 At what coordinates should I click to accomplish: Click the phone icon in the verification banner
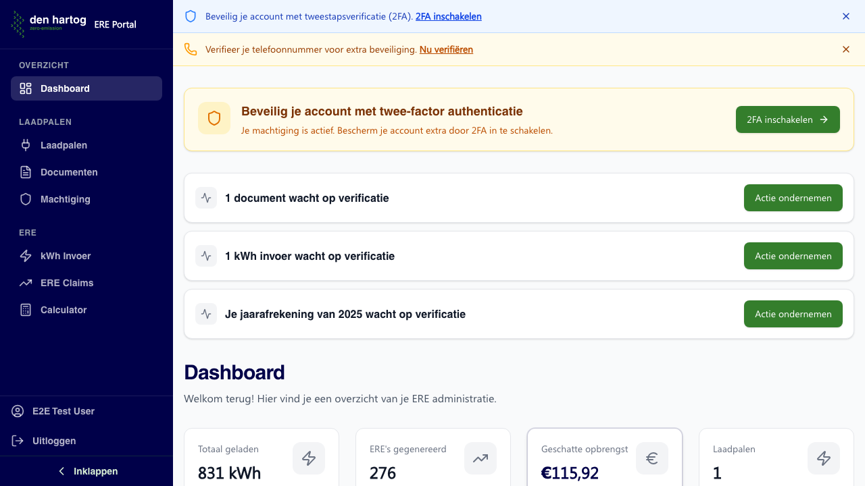[x=190, y=49]
